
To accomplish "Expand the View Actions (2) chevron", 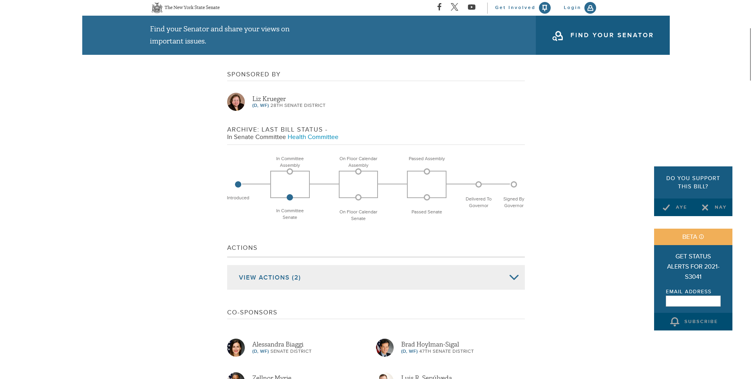I will [514, 277].
